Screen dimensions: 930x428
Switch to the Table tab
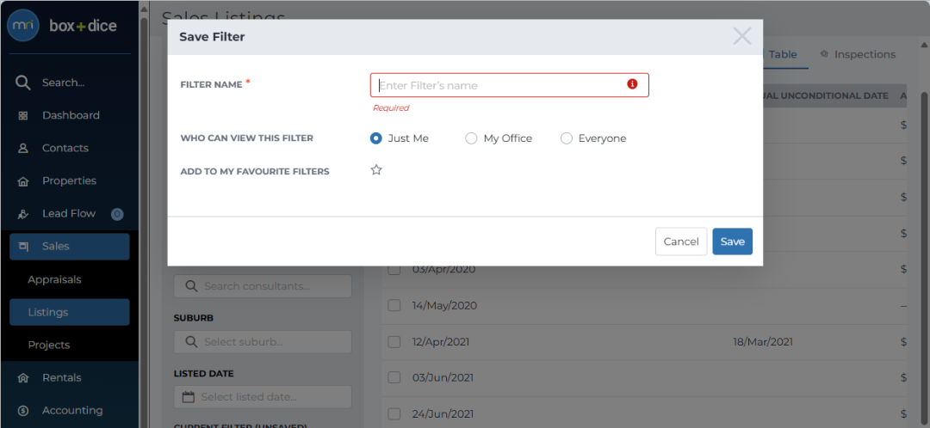[783, 54]
